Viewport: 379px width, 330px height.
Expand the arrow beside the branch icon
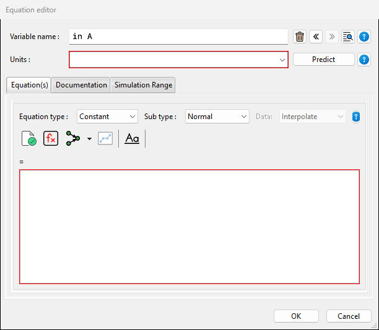[x=89, y=139]
